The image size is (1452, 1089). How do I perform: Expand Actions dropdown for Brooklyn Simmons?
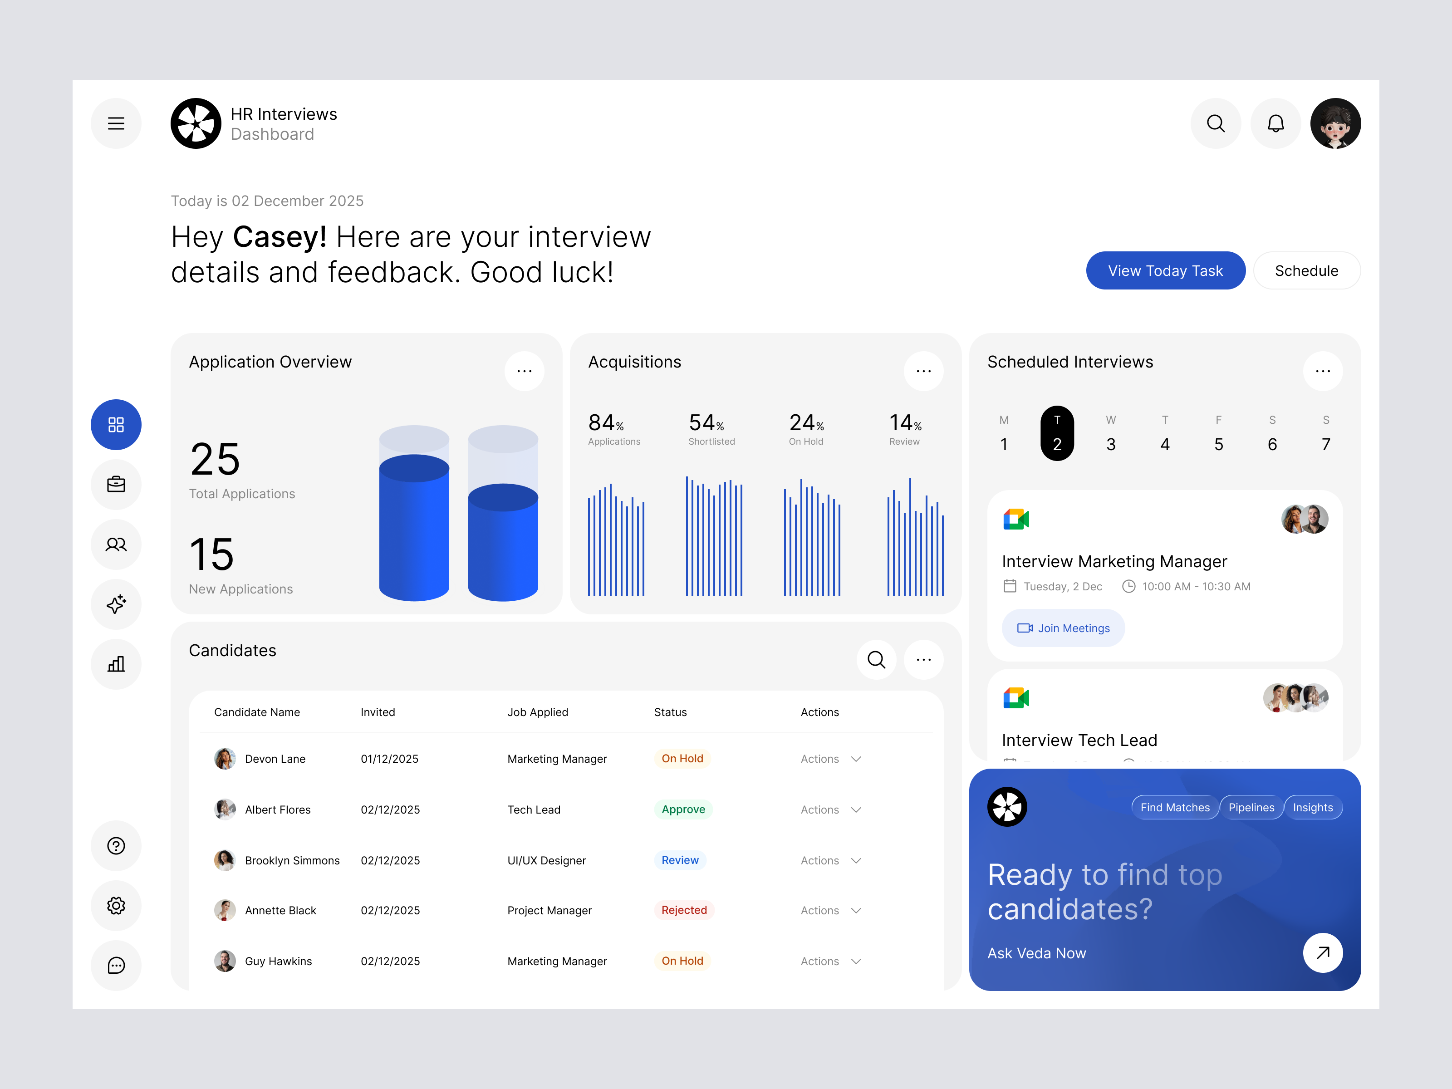click(x=830, y=861)
